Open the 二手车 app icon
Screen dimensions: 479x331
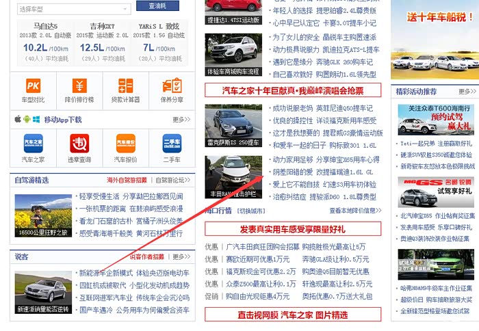[172, 143]
